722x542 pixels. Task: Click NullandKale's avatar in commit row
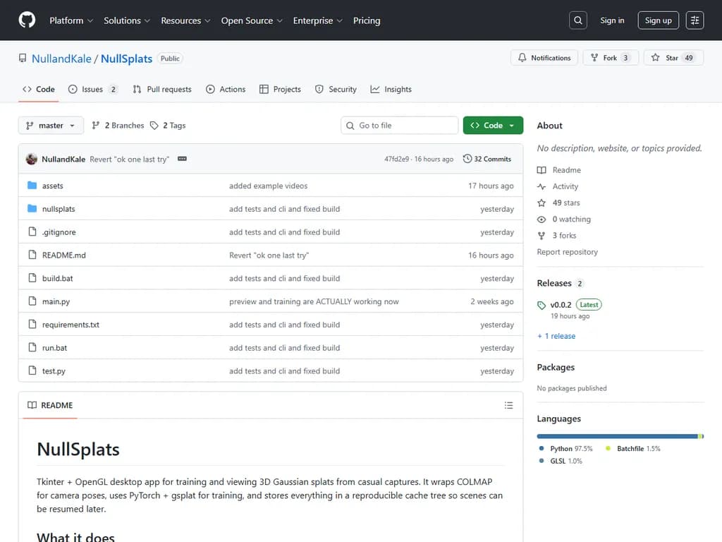(32, 159)
